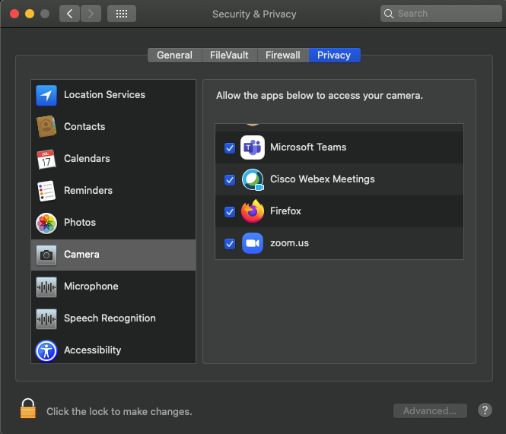Open help with the question mark button
Image resolution: width=506 pixels, height=434 pixels.
pyautogui.click(x=485, y=410)
